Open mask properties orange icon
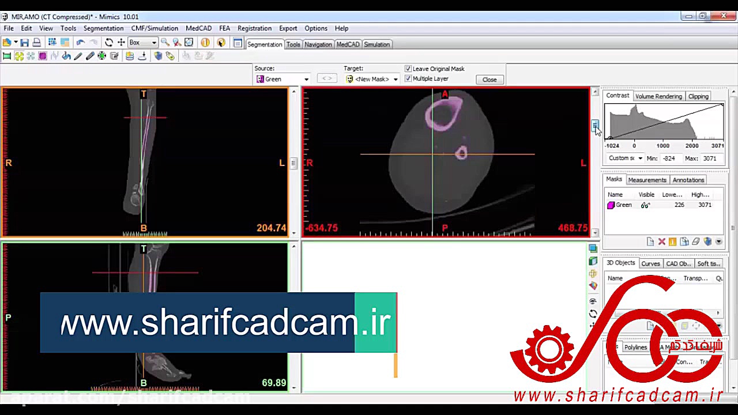This screenshot has height=415, width=738. click(672, 242)
